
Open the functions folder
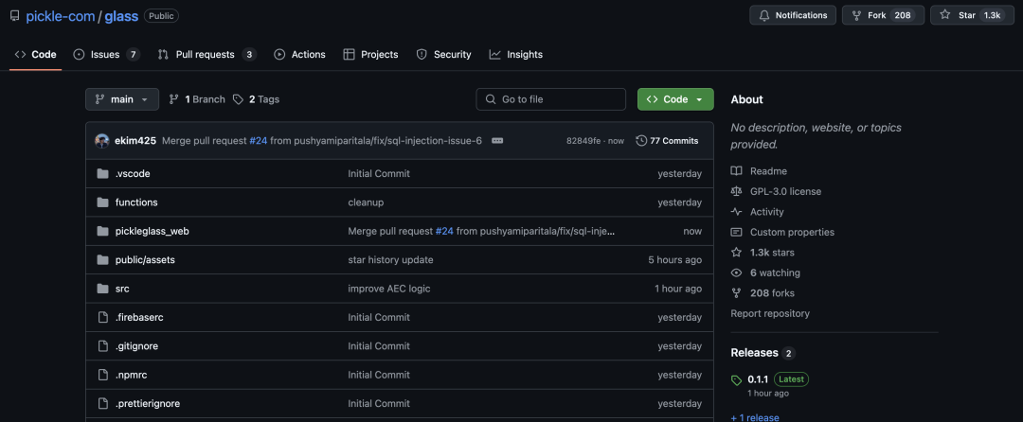click(136, 202)
